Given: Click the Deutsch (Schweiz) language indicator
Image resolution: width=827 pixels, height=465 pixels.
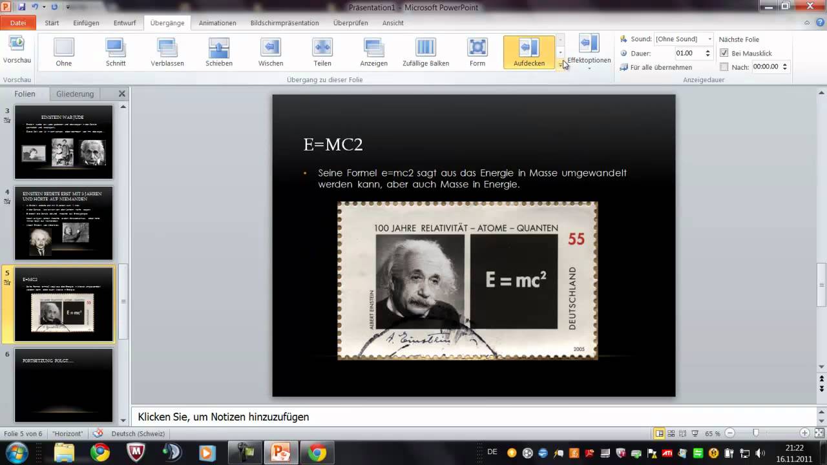Looking at the screenshot, I should [138, 433].
